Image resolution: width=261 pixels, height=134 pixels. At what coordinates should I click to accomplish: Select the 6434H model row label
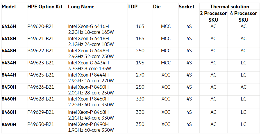(x=9, y=63)
